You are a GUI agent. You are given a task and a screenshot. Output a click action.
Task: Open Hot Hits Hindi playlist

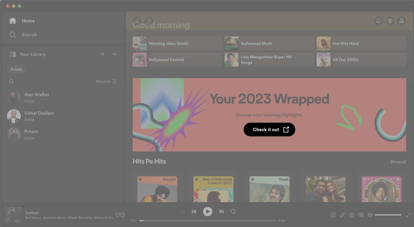click(361, 44)
